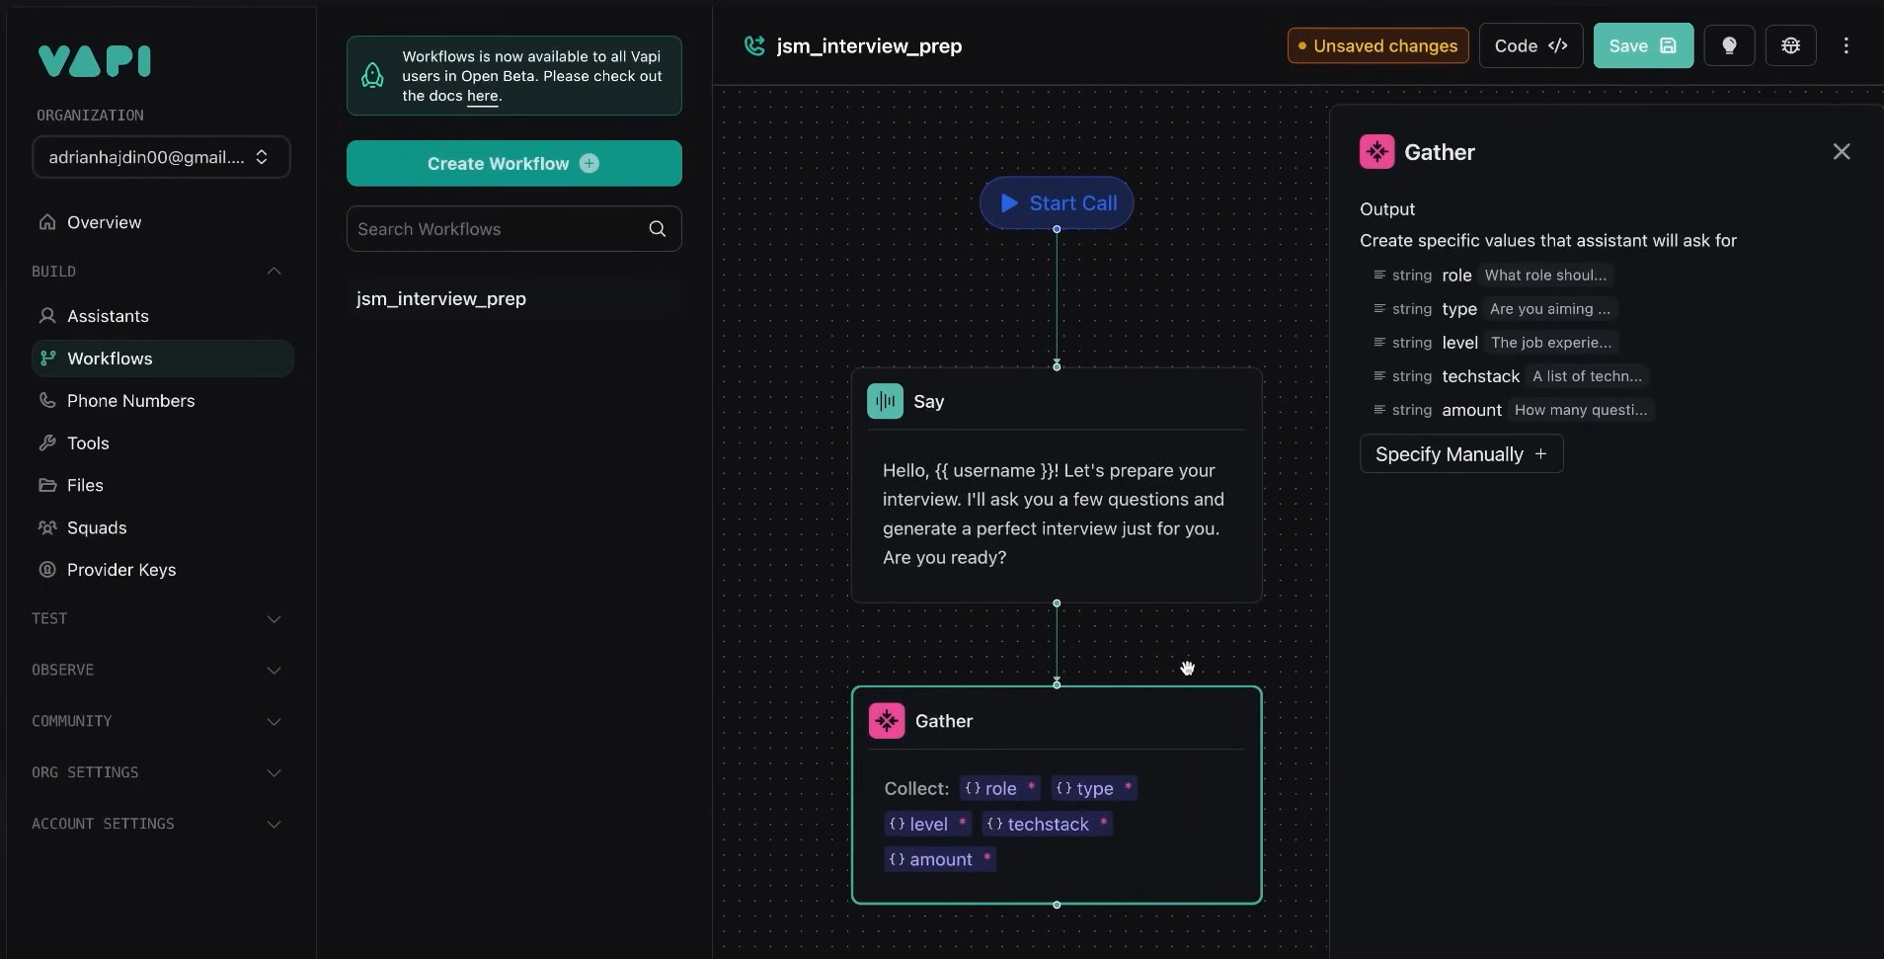Open the lightbulb tips button
1884x959 pixels.
(x=1729, y=45)
